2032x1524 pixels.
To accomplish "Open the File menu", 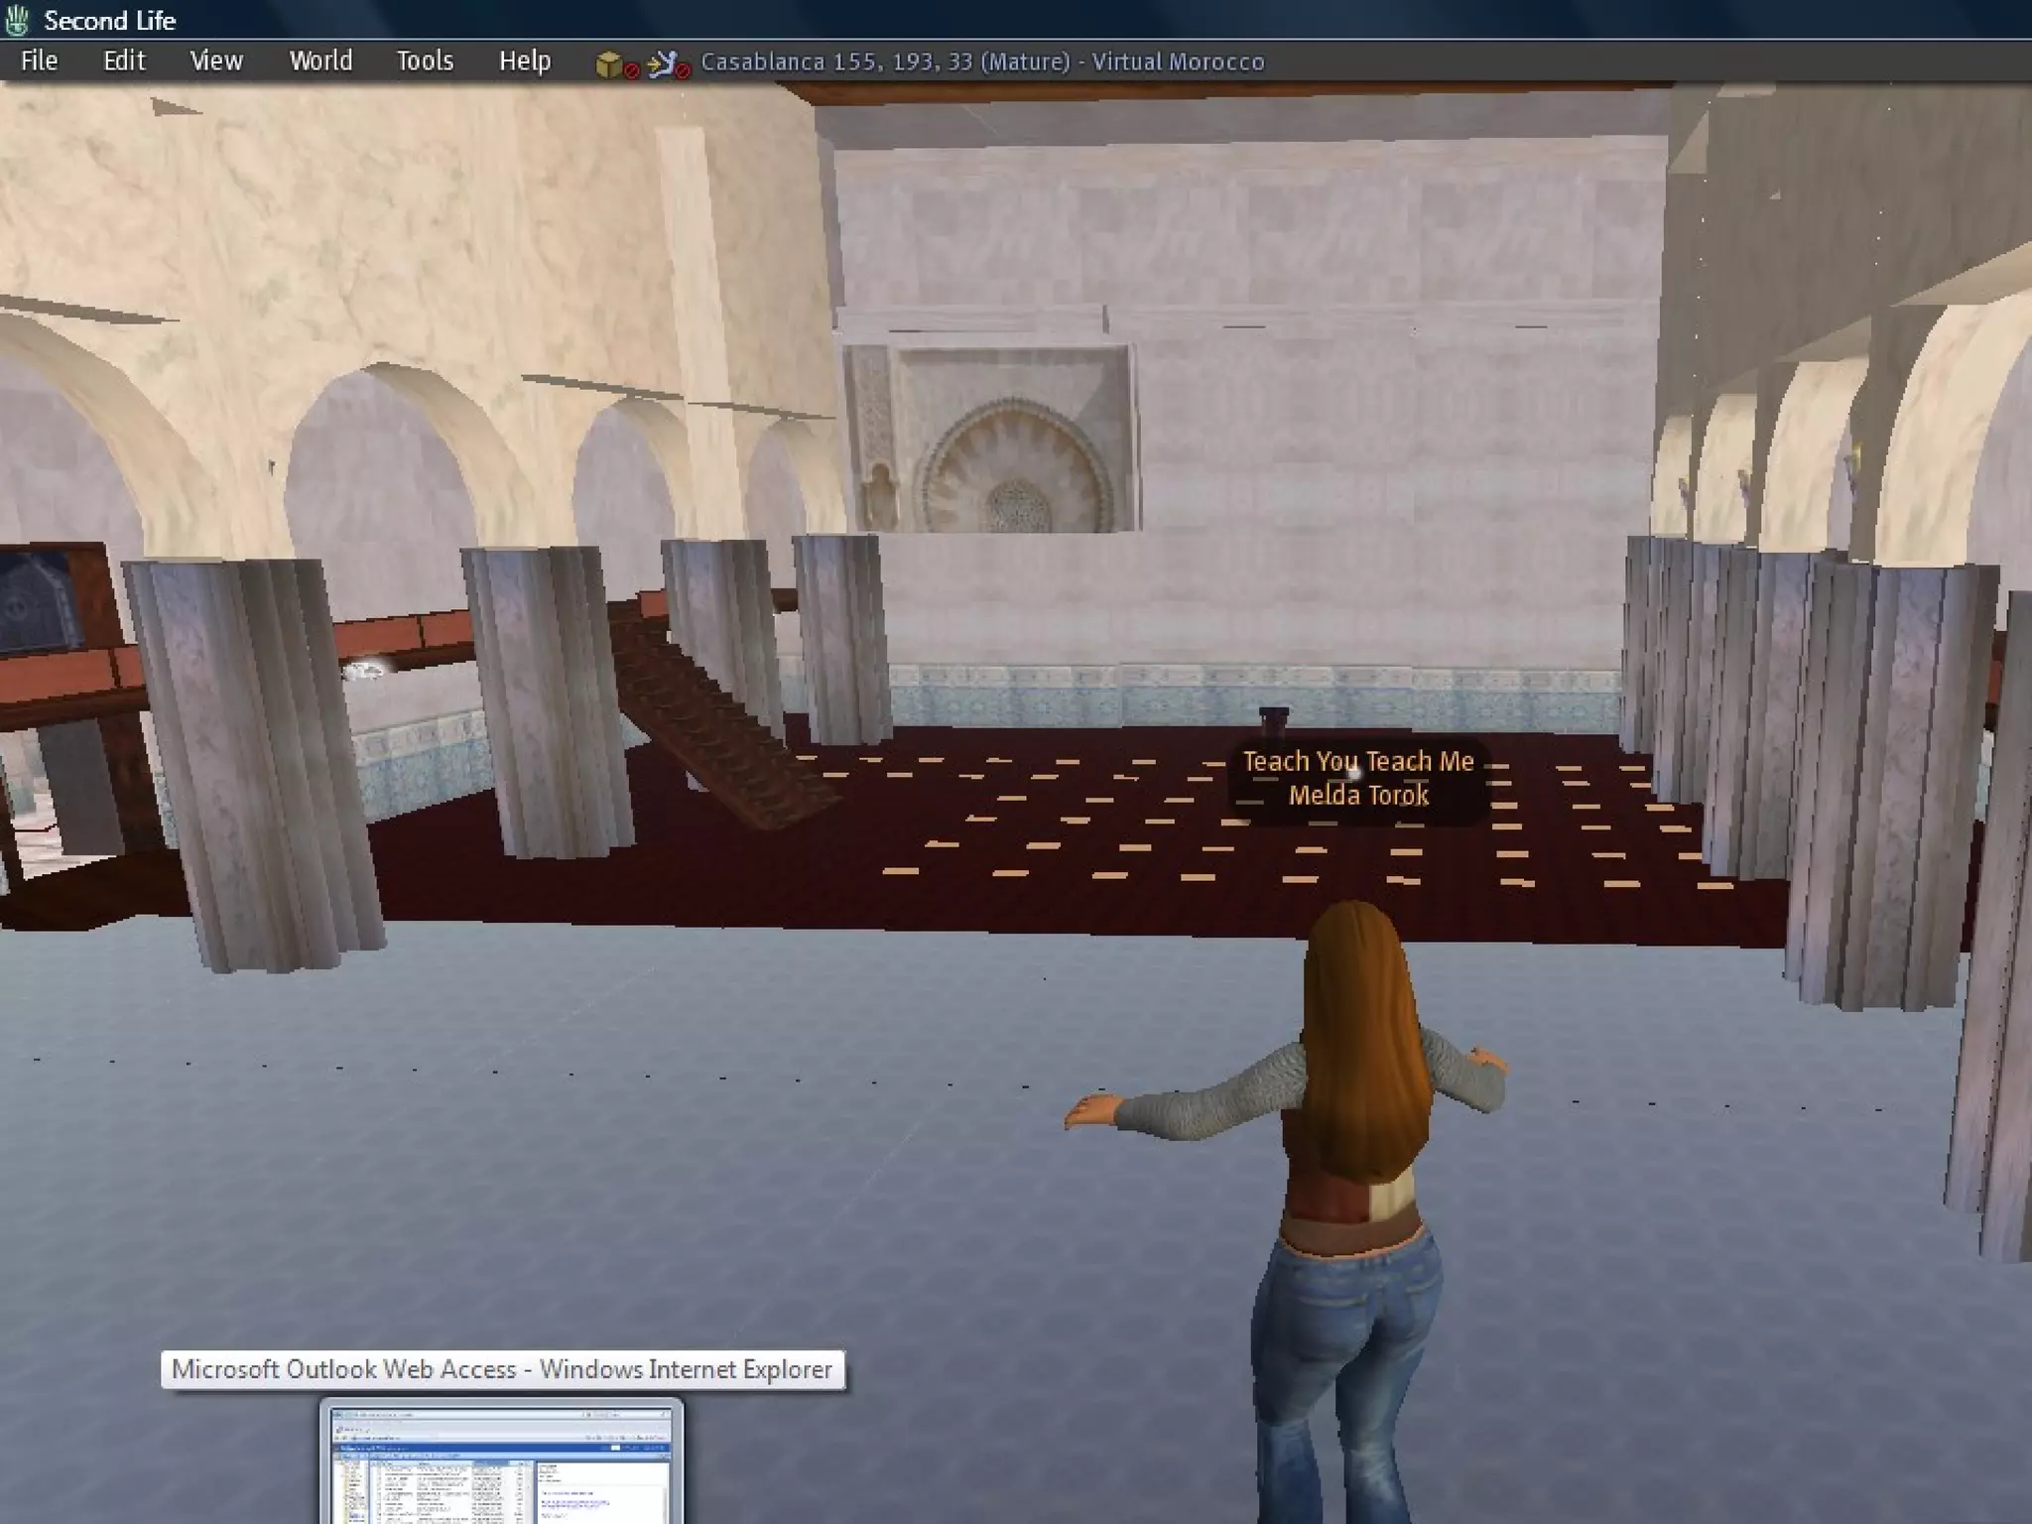I will (x=39, y=62).
